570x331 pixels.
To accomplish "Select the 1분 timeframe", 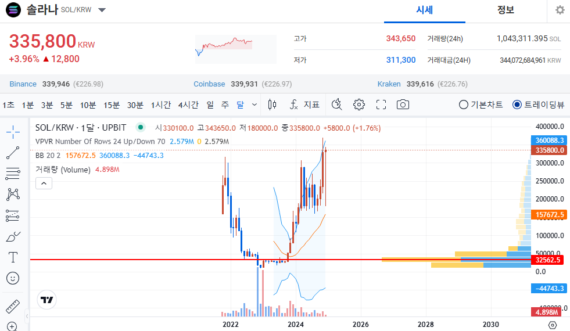I will [28, 105].
